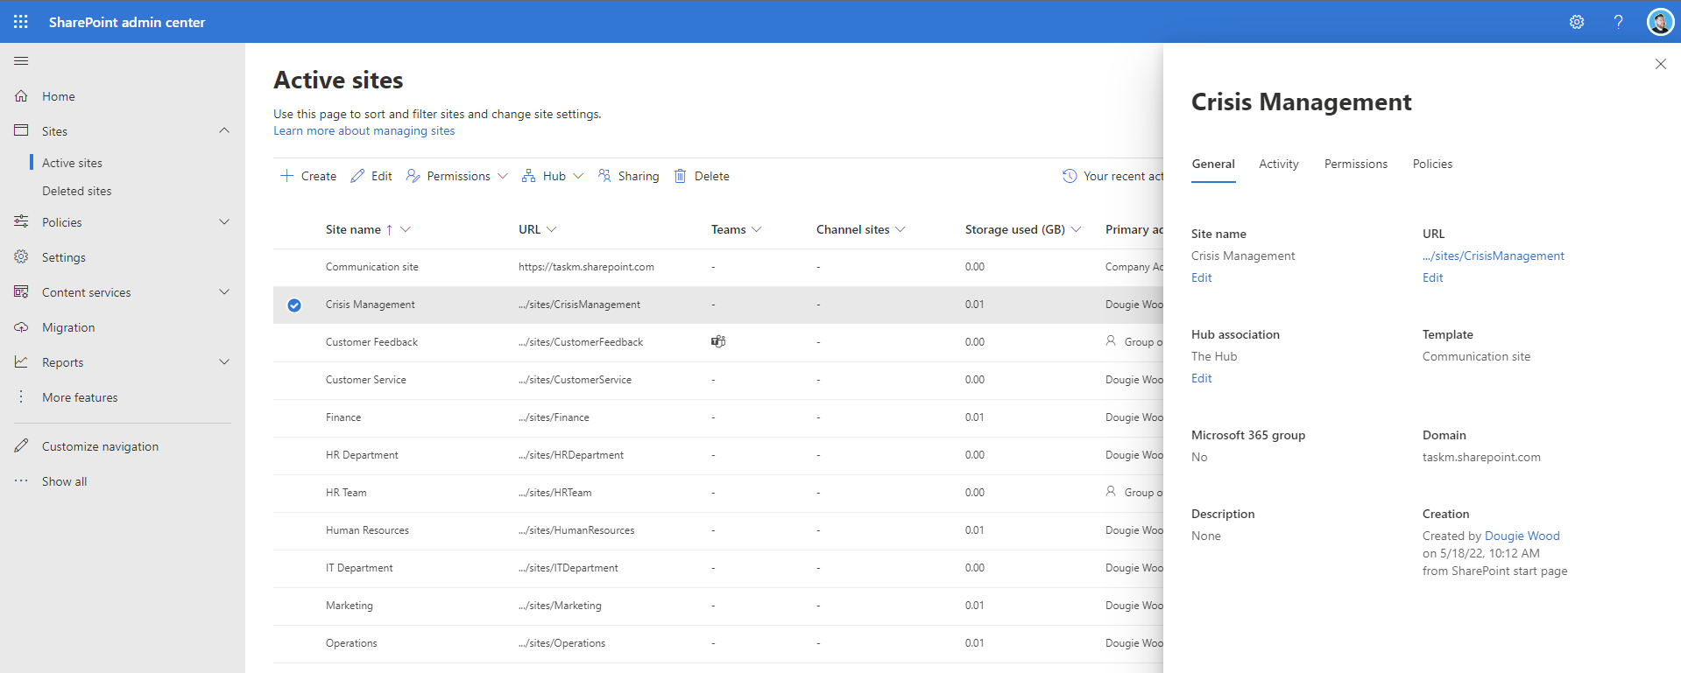Open Deleted sites in navigation
This screenshot has height=673, width=1681.
[x=77, y=191]
